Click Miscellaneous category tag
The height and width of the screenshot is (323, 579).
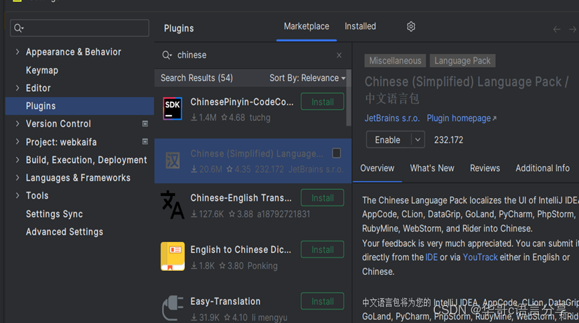pyautogui.click(x=395, y=61)
